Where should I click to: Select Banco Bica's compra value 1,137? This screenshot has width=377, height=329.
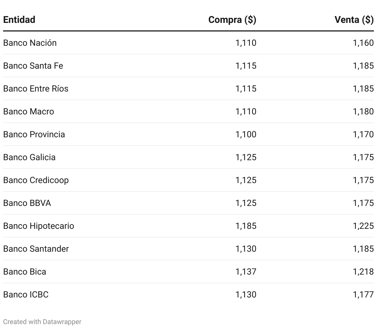tap(246, 271)
